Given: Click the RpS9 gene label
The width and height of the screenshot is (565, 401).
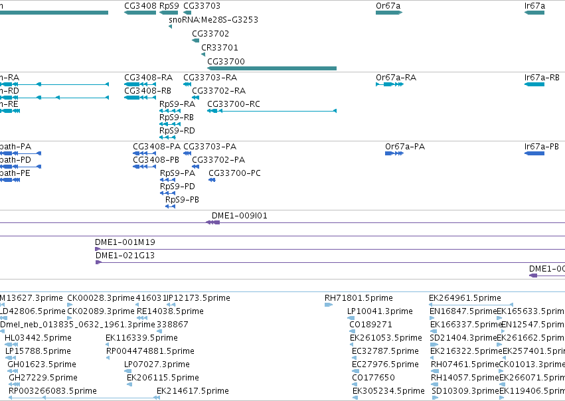Looking at the screenshot, I should click(x=169, y=6).
